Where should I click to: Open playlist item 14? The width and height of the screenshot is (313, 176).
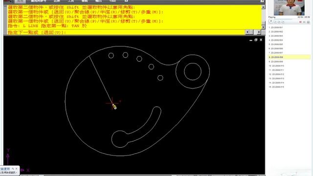276,83
